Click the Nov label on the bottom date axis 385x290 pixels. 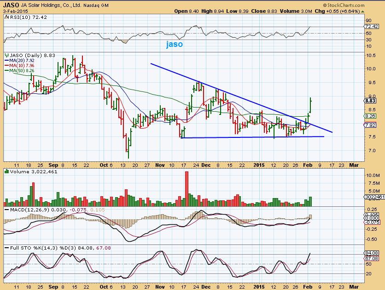(160, 287)
